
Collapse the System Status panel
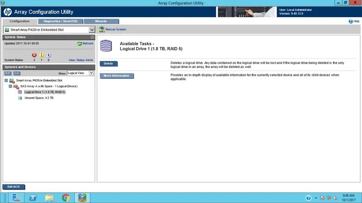click(92, 37)
